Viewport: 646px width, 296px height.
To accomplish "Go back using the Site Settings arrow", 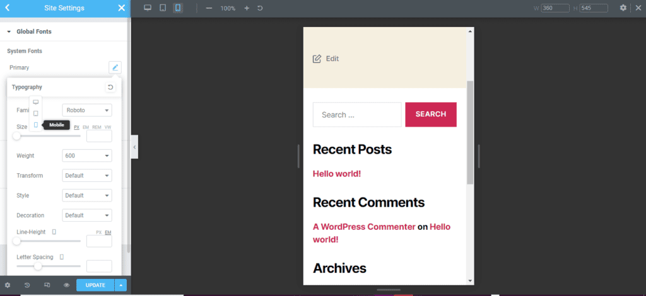I will click(x=7, y=8).
